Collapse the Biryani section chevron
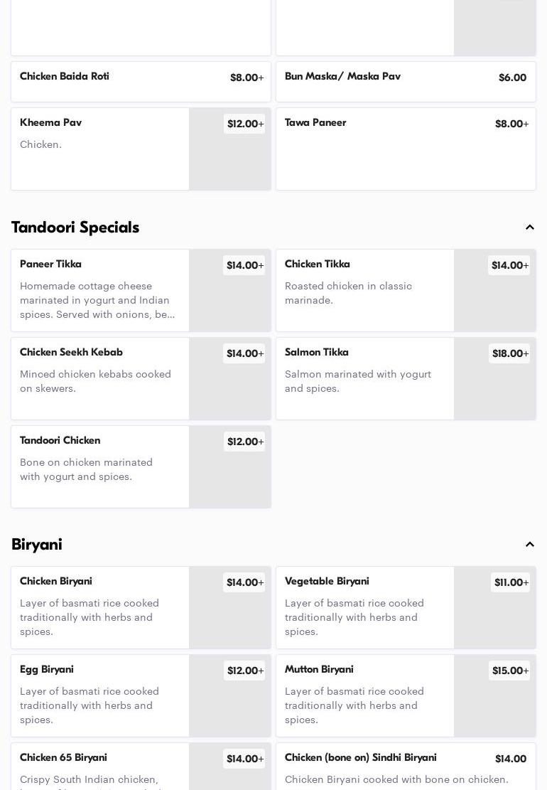Viewport: 547px width, 790px height. click(529, 545)
